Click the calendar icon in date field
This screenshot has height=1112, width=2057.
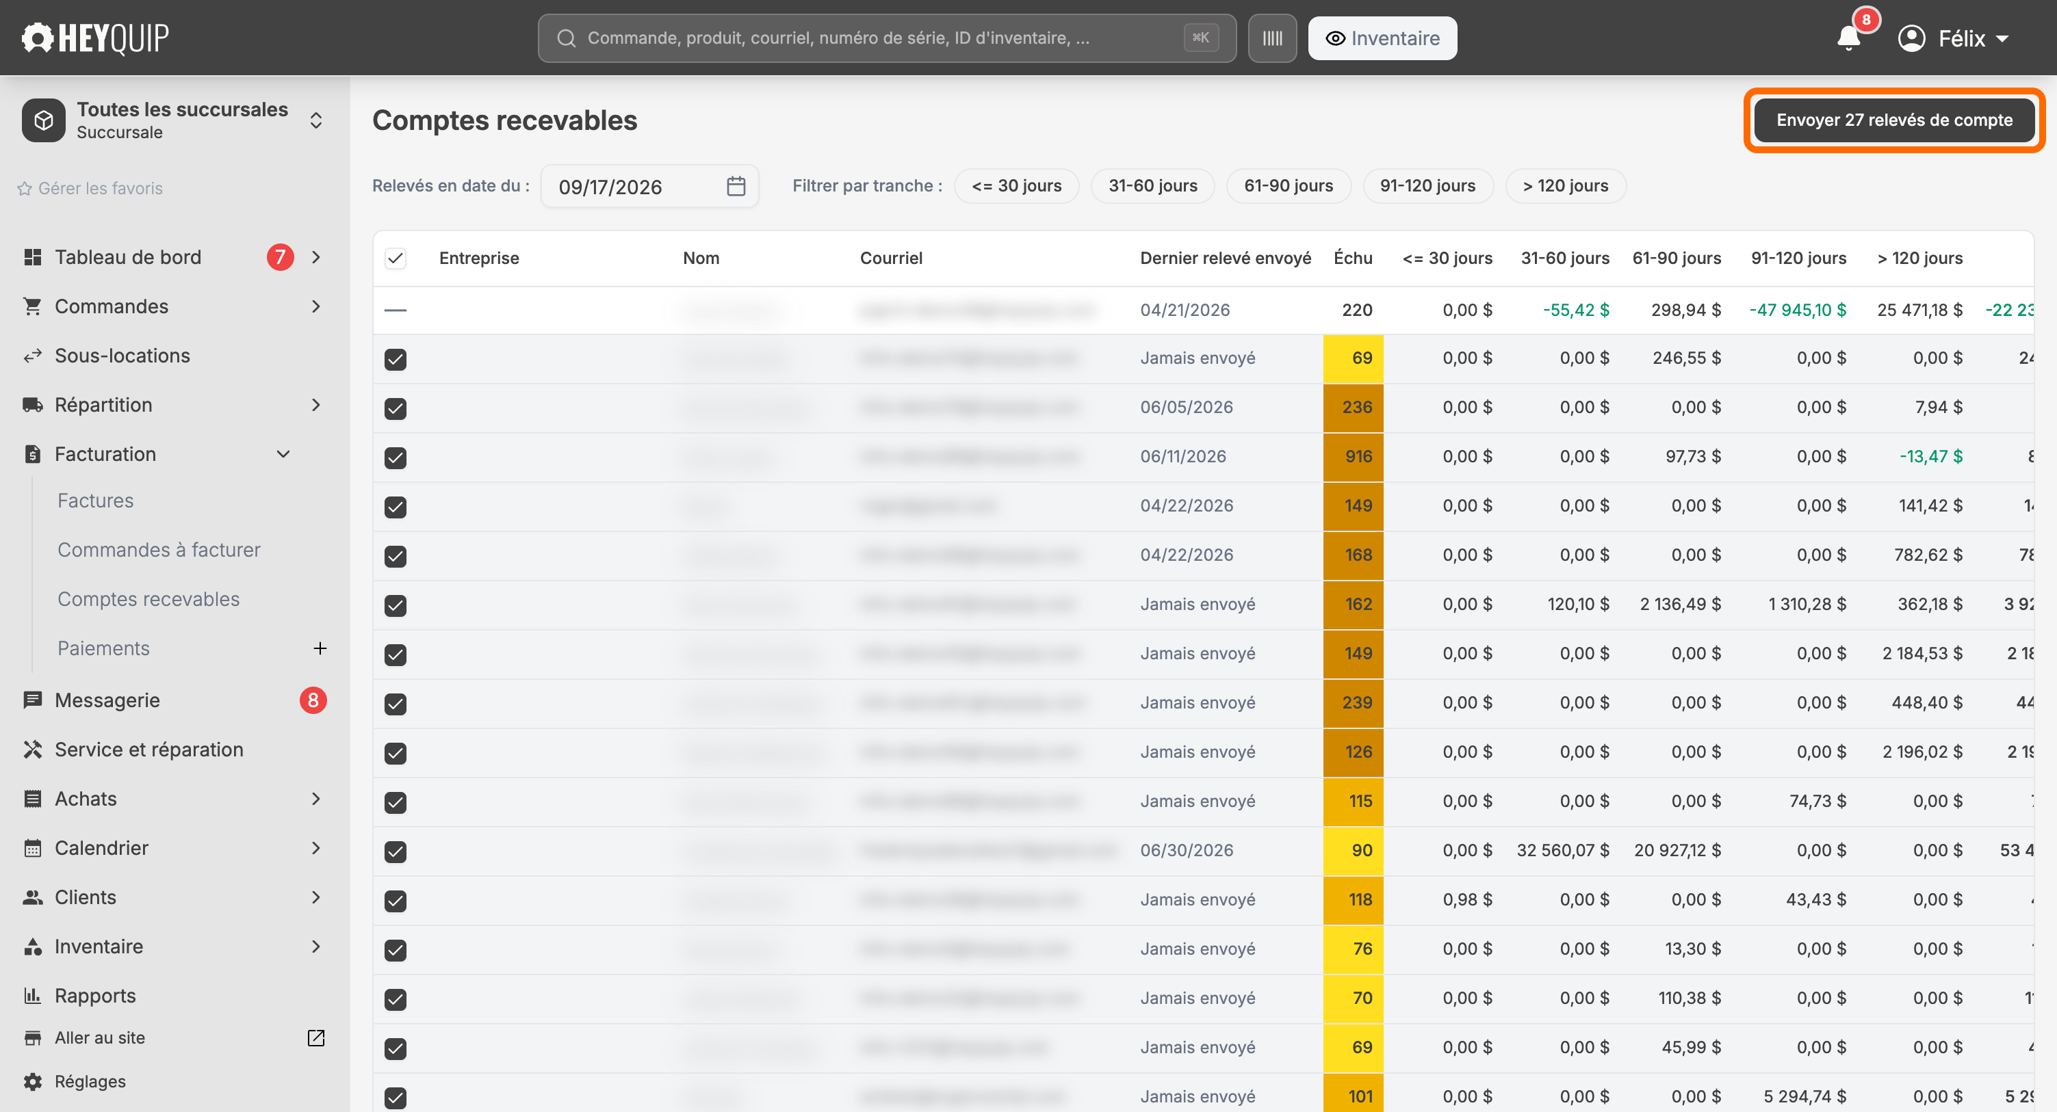pos(736,186)
